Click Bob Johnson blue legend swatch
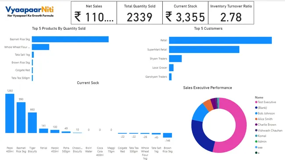 pyautogui.click(x=256, y=113)
